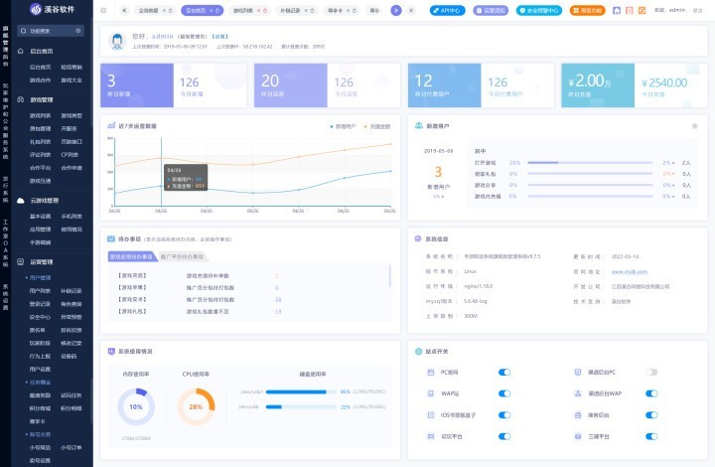The width and height of the screenshot is (715, 467).
Task: Collapse the 用户管理 submenu group
Action: [41, 277]
